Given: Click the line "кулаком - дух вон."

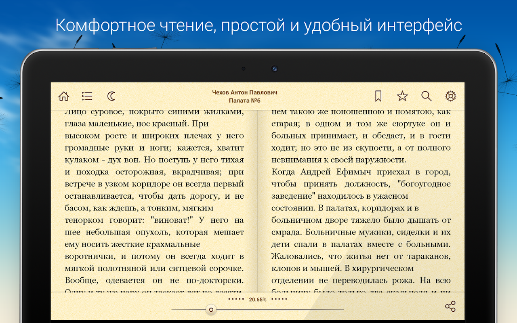Looking at the screenshot, I should click(103, 160).
